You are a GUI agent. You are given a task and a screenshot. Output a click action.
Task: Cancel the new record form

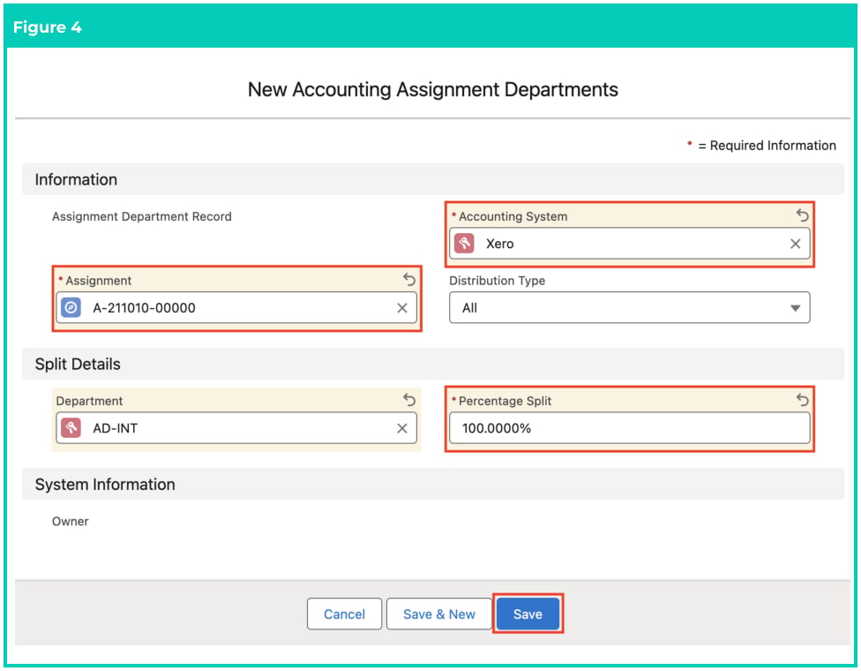[x=344, y=614]
